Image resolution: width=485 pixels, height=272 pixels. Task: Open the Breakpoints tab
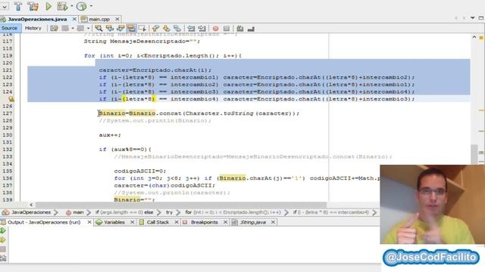[x=204, y=222]
